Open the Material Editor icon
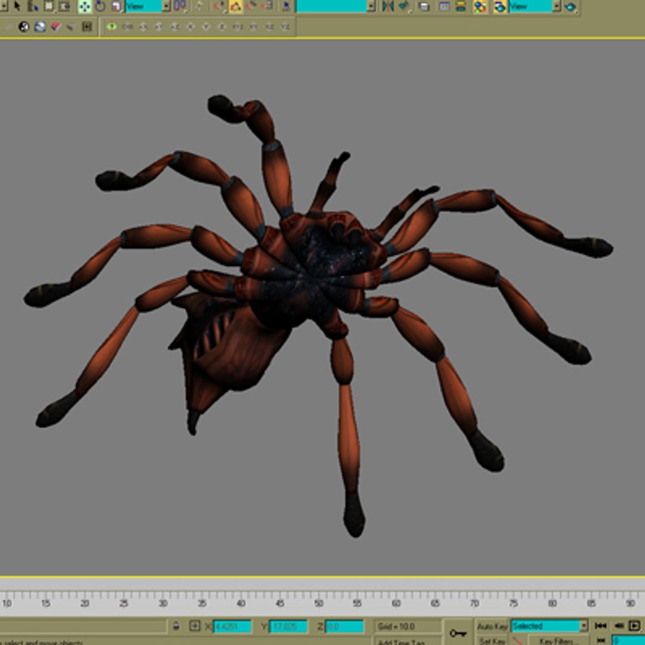This screenshot has width=645, height=645. (480, 6)
